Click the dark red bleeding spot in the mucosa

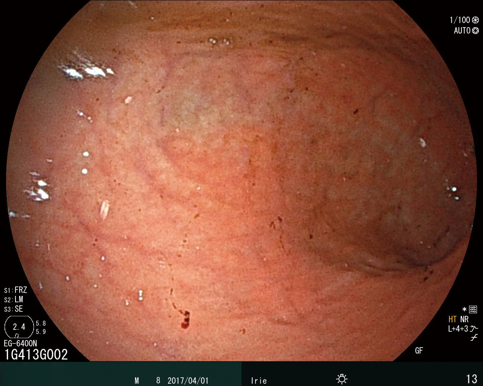point(186,320)
